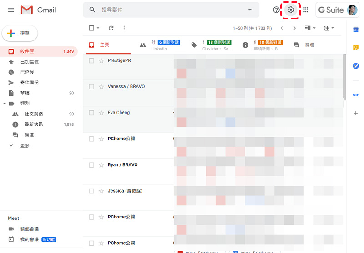Click the refresh mail icon
Screen dimensions: 364x253
pos(111,28)
